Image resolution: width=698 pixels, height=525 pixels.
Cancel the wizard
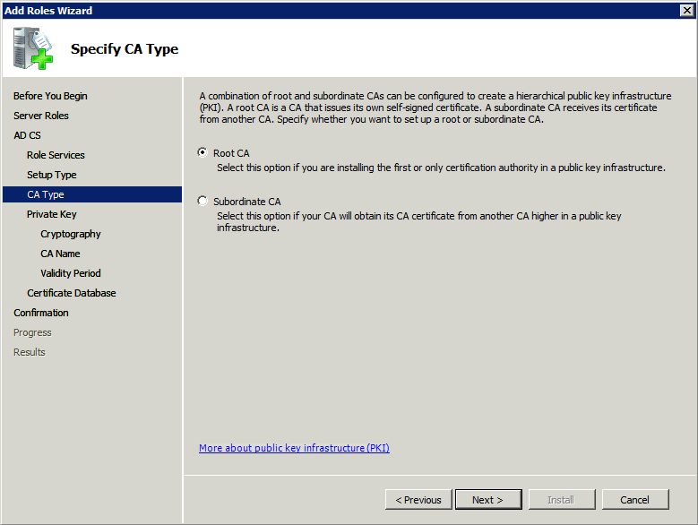635,500
